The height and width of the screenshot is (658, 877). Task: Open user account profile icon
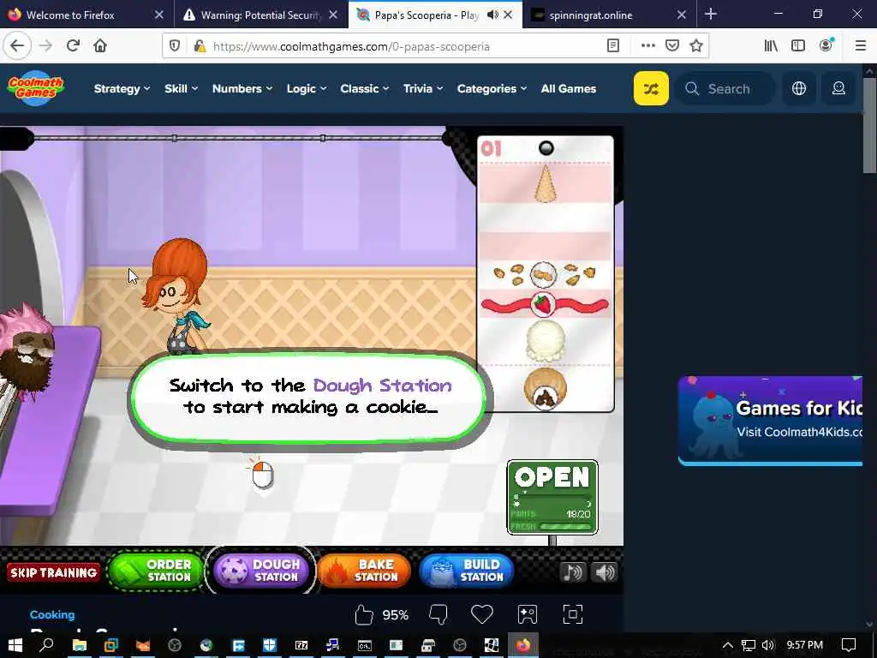click(x=838, y=88)
